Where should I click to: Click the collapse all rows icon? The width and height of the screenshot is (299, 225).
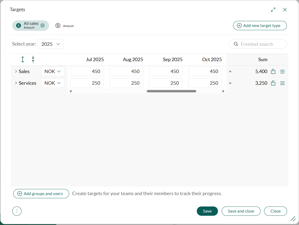click(33, 59)
